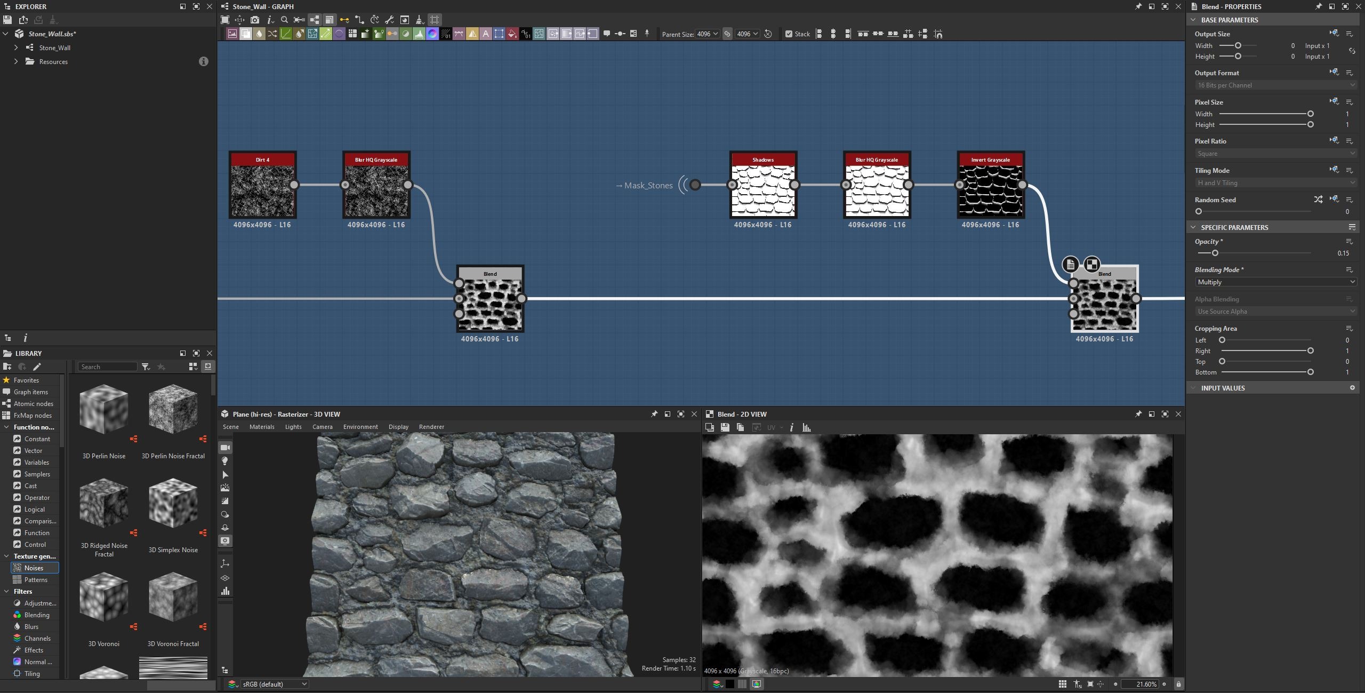Image resolution: width=1365 pixels, height=693 pixels.
Task: Reset parent size with the reset icon
Action: click(768, 34)
